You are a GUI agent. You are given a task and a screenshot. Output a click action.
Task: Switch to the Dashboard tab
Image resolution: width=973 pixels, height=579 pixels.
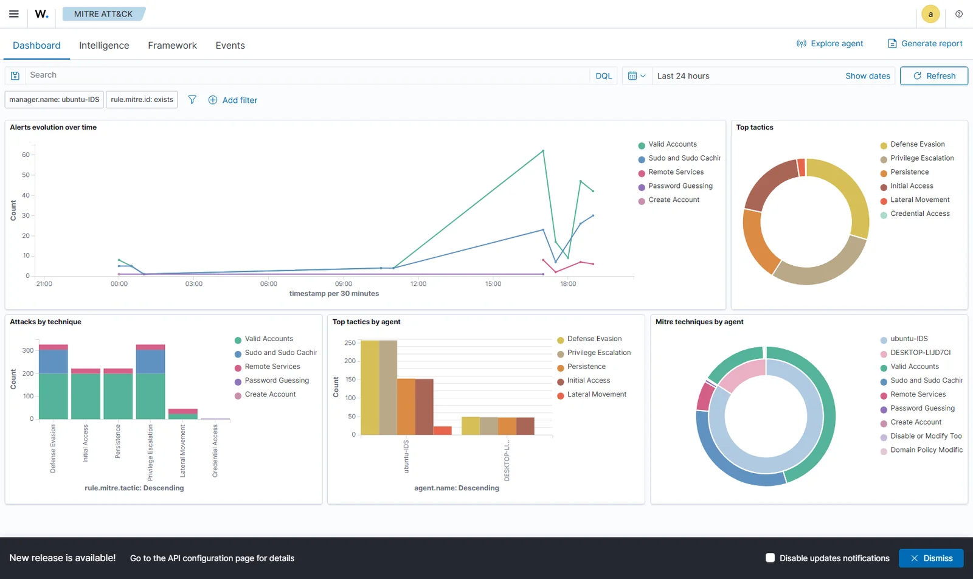tap(36, 46)
